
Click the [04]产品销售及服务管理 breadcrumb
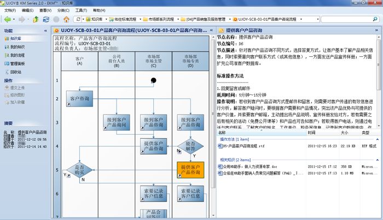point(203,19)
